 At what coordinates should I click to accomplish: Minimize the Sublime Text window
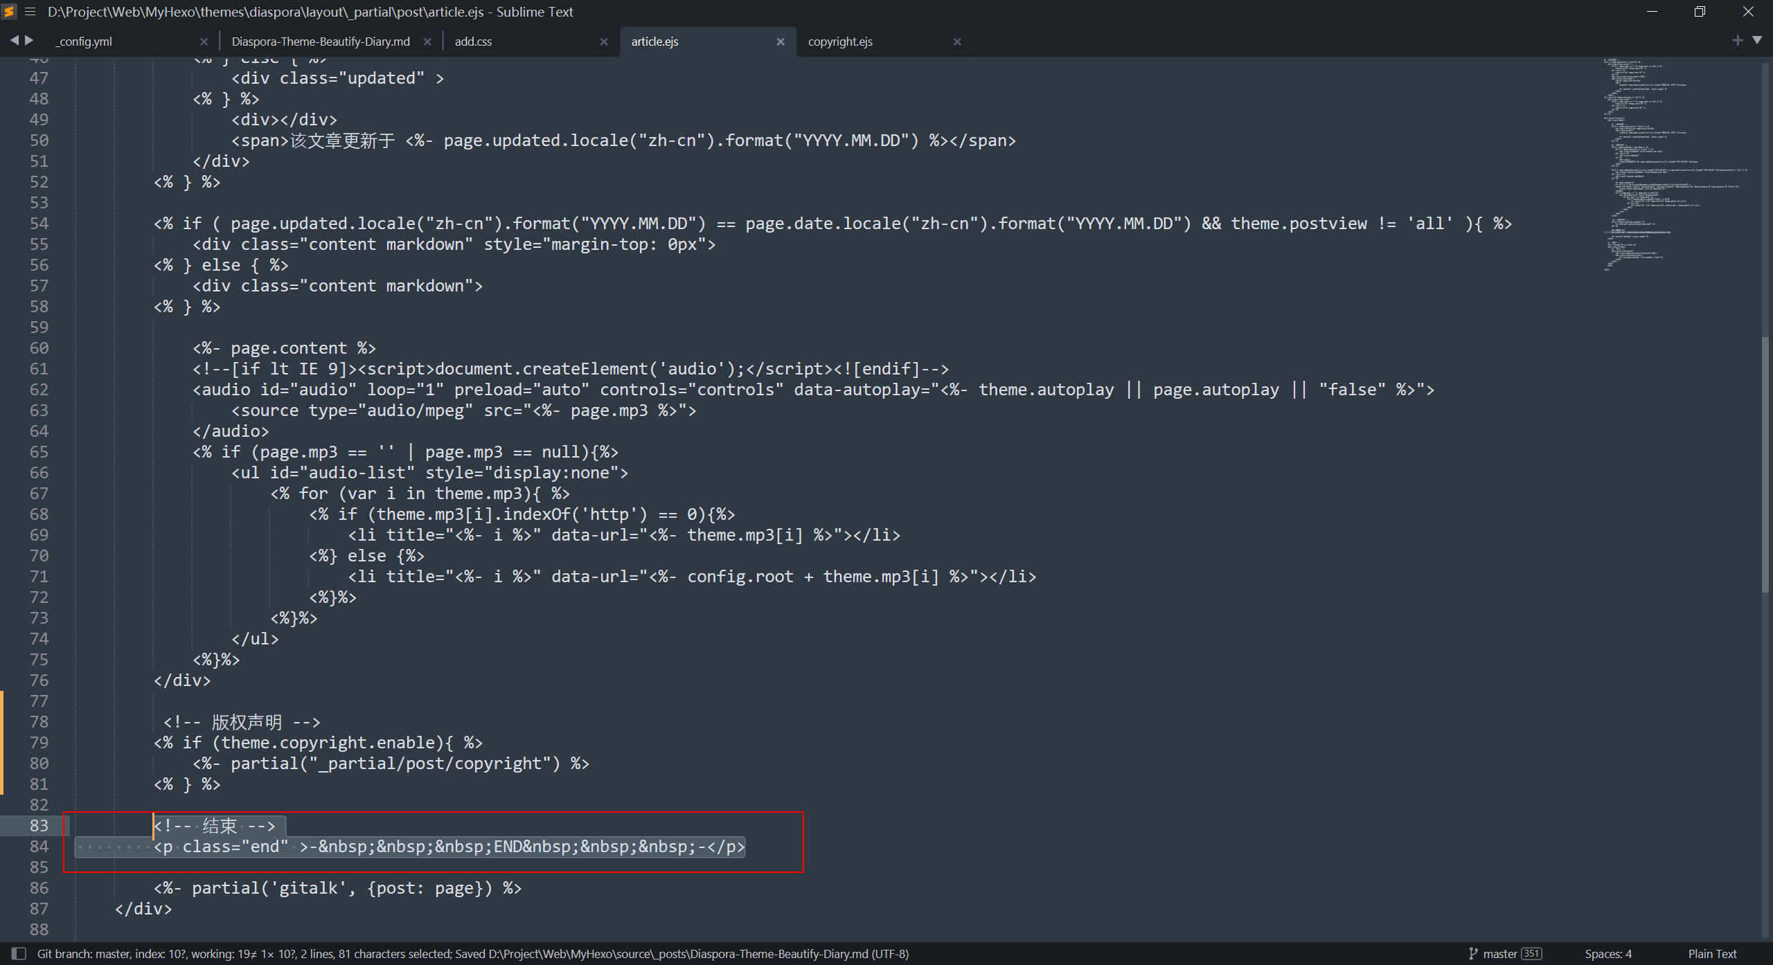1652,12
